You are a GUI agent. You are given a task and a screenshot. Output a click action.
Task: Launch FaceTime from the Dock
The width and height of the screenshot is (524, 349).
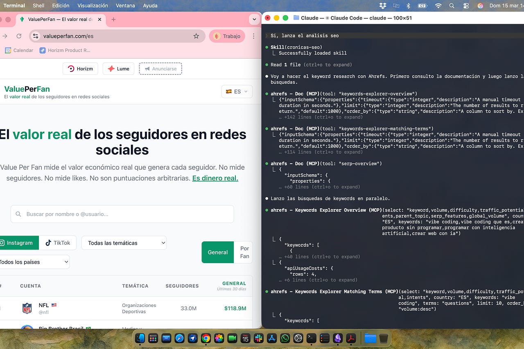coord(232,338)
